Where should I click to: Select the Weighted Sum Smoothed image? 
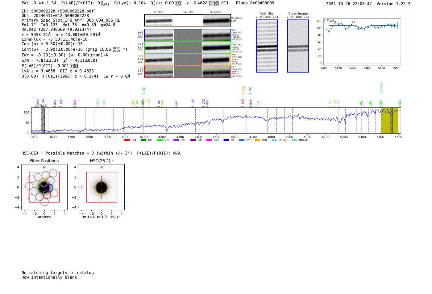pyautogui.click(x=217, y=21)
